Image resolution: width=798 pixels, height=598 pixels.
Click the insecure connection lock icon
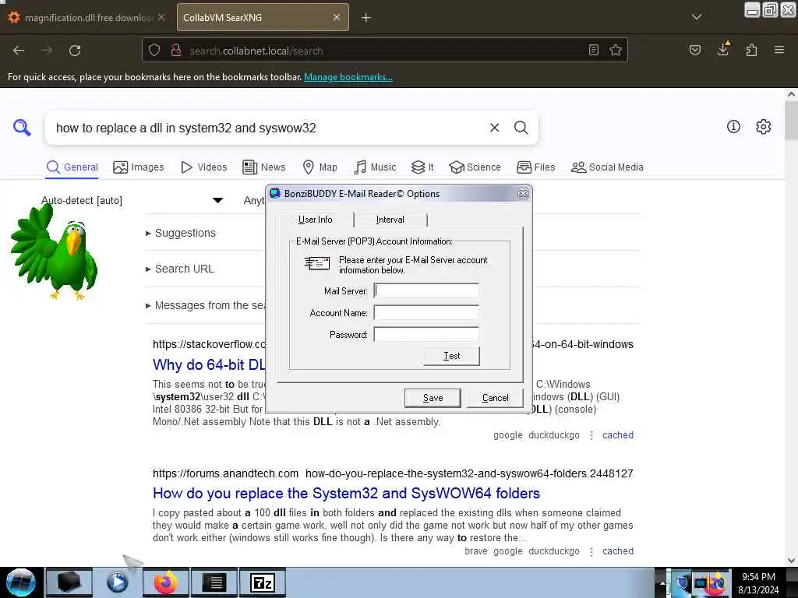(176, 50)
